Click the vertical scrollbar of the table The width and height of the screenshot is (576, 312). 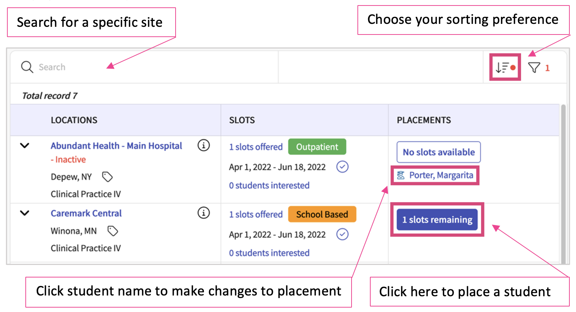(563, 184)
